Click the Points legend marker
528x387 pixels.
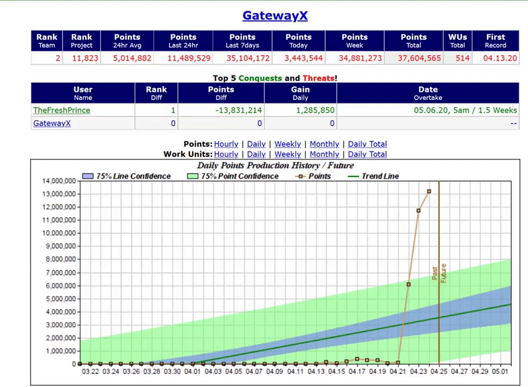pos(301,176)
